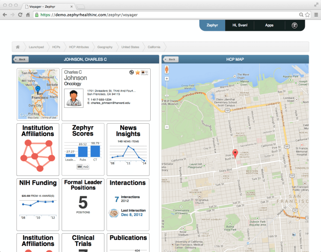
Task: Click Back in HCP Map panel
Action: coord(171,59)
